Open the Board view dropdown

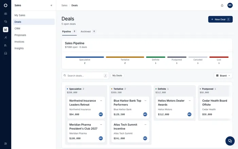point(223,76)
